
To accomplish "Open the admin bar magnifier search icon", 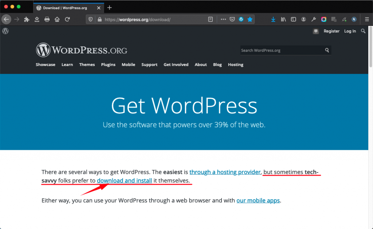I will pyautogui.click(x=363, y=31).
